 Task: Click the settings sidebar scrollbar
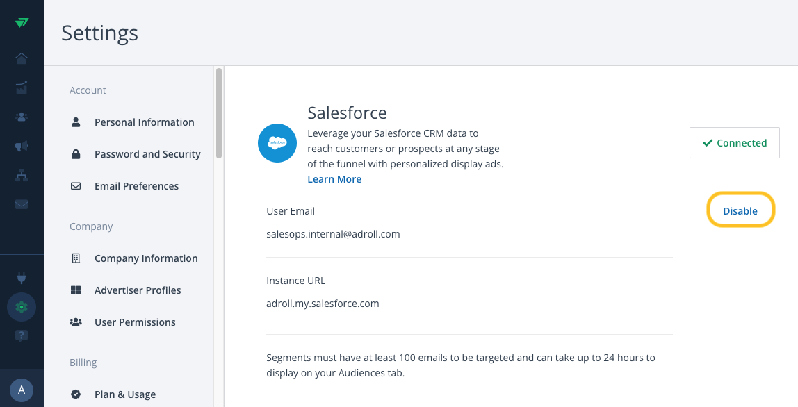pos(219,113)
